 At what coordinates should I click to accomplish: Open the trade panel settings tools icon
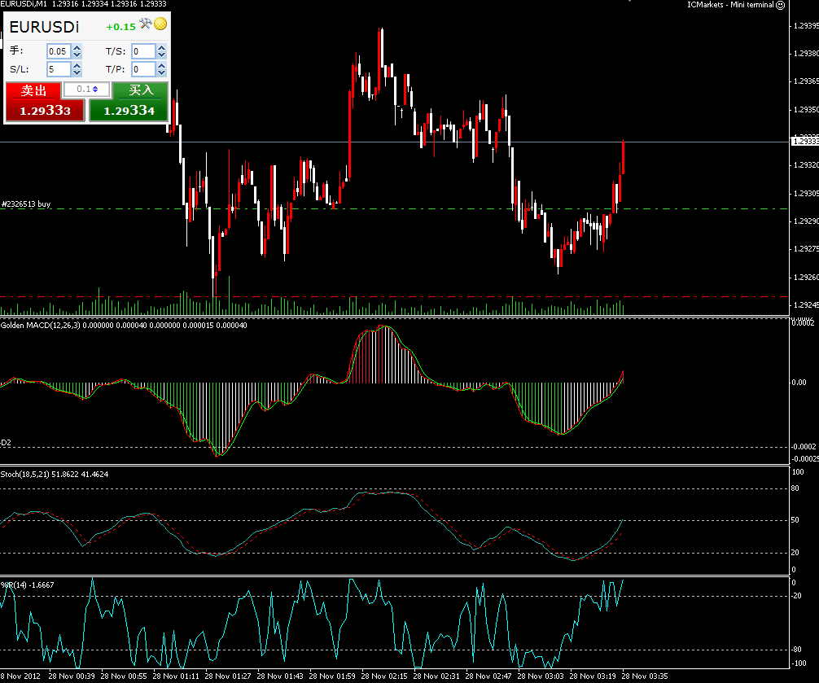click(145, 24)
